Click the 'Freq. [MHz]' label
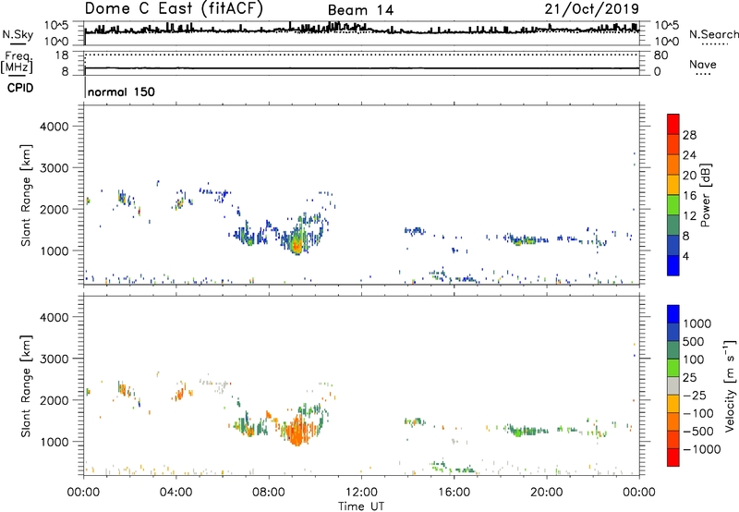 click(x=17, y=62)
